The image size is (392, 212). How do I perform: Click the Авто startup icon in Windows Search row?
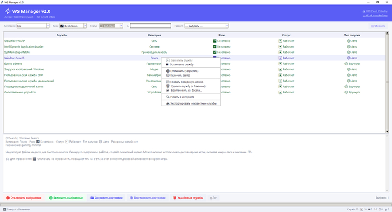(348, 58)
